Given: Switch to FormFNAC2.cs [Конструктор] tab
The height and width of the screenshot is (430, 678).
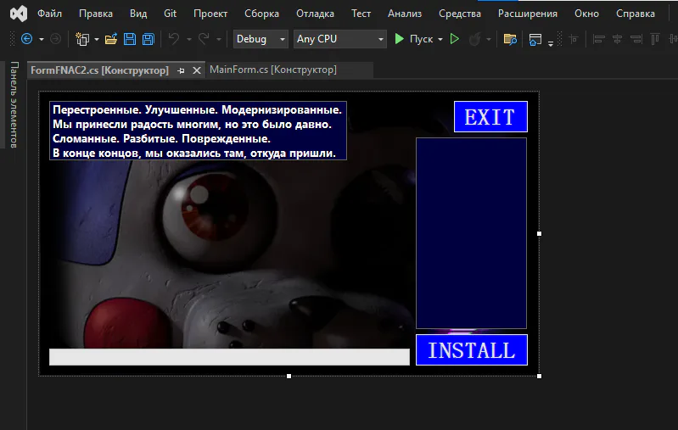Looking at the screenshot, I should [99, 70].
